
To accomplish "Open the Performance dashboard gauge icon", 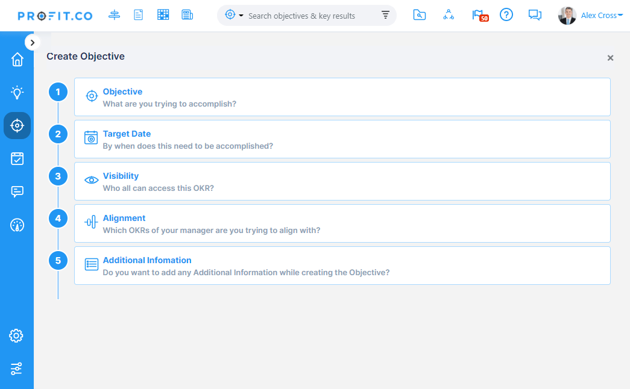I will tap(16, 225).
